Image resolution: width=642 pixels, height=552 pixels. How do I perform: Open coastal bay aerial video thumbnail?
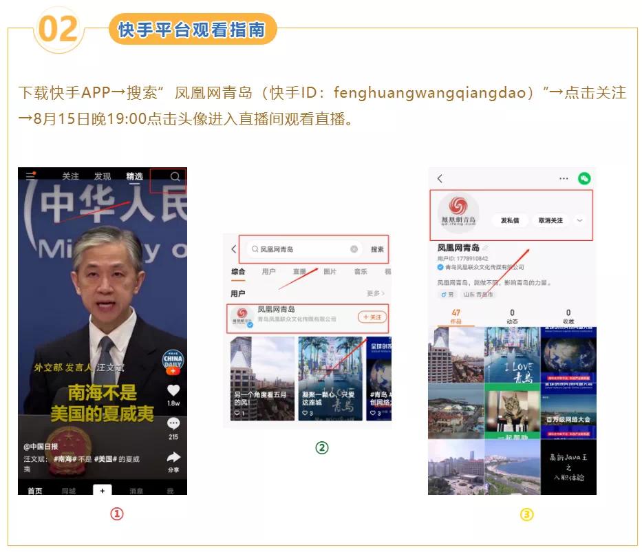512,467
